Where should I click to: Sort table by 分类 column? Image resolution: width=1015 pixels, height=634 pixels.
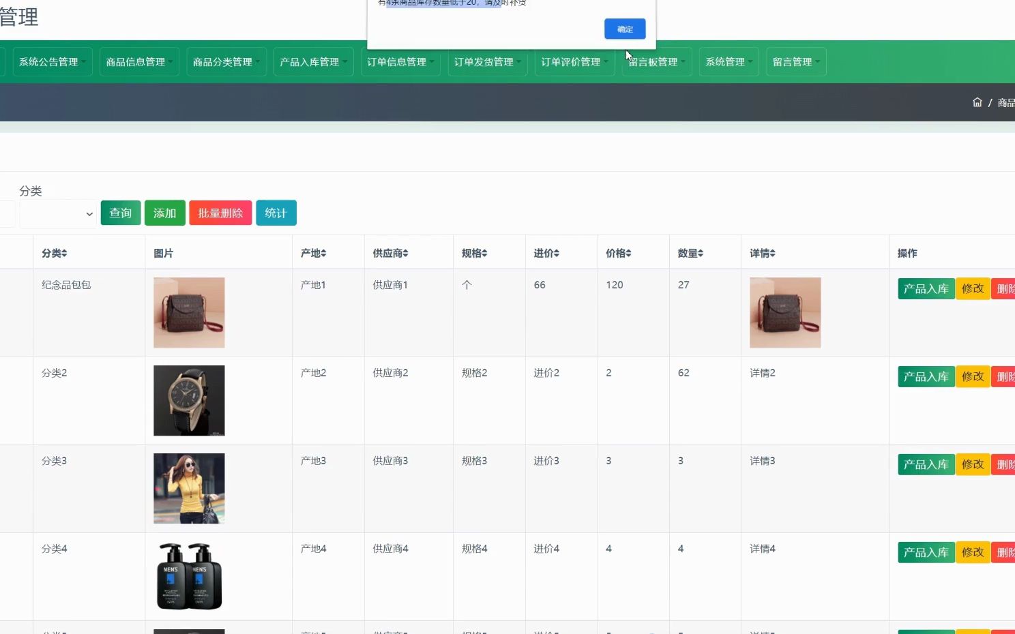tap(55, 253)
